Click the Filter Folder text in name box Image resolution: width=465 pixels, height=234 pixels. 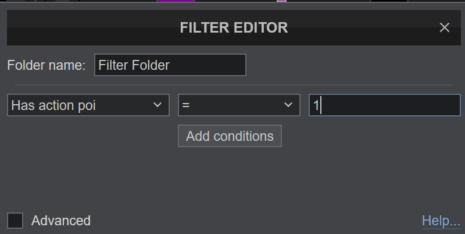[134, 65]
